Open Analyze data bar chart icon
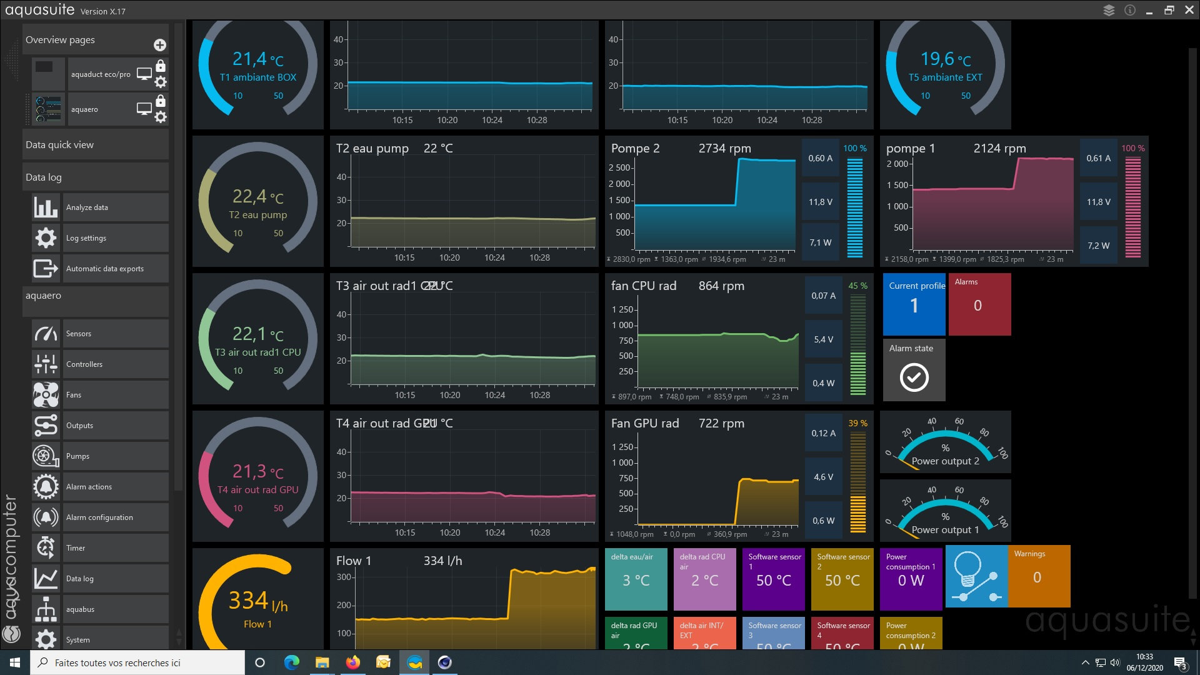Viewport: 1200px width, 675px height. click(46, 207)
